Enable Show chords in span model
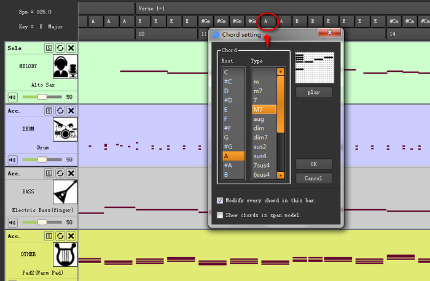This screenshot has height=281, width=430. (220, 215)
